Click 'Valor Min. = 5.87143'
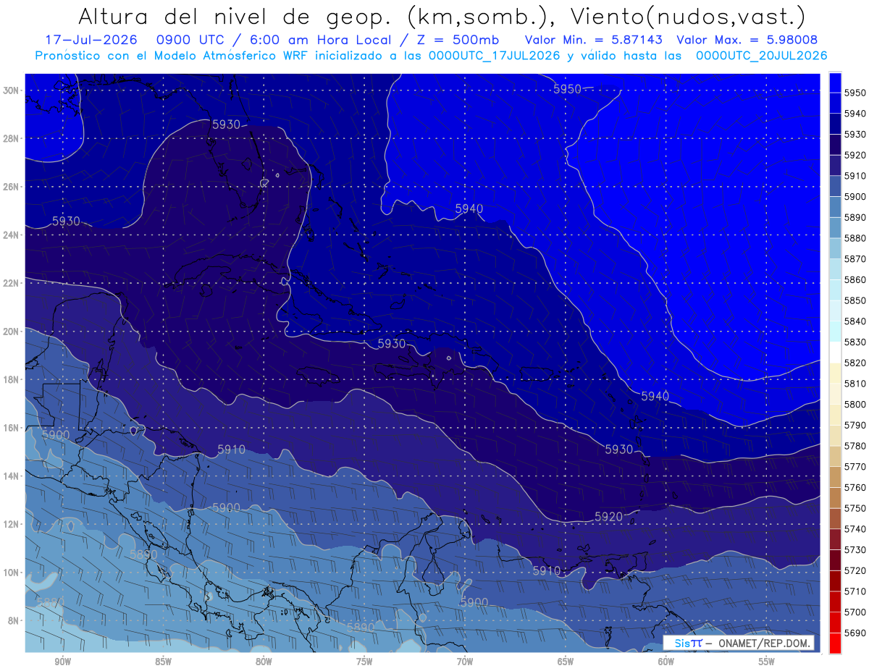The image size is (869, 671). 593,40
